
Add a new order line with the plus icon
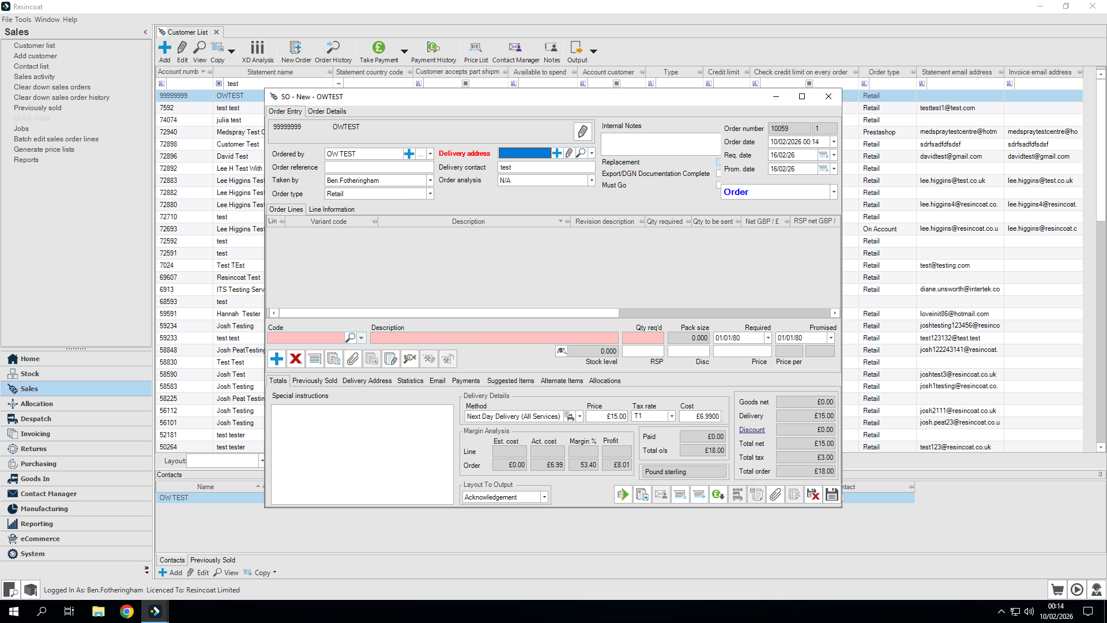277,359
